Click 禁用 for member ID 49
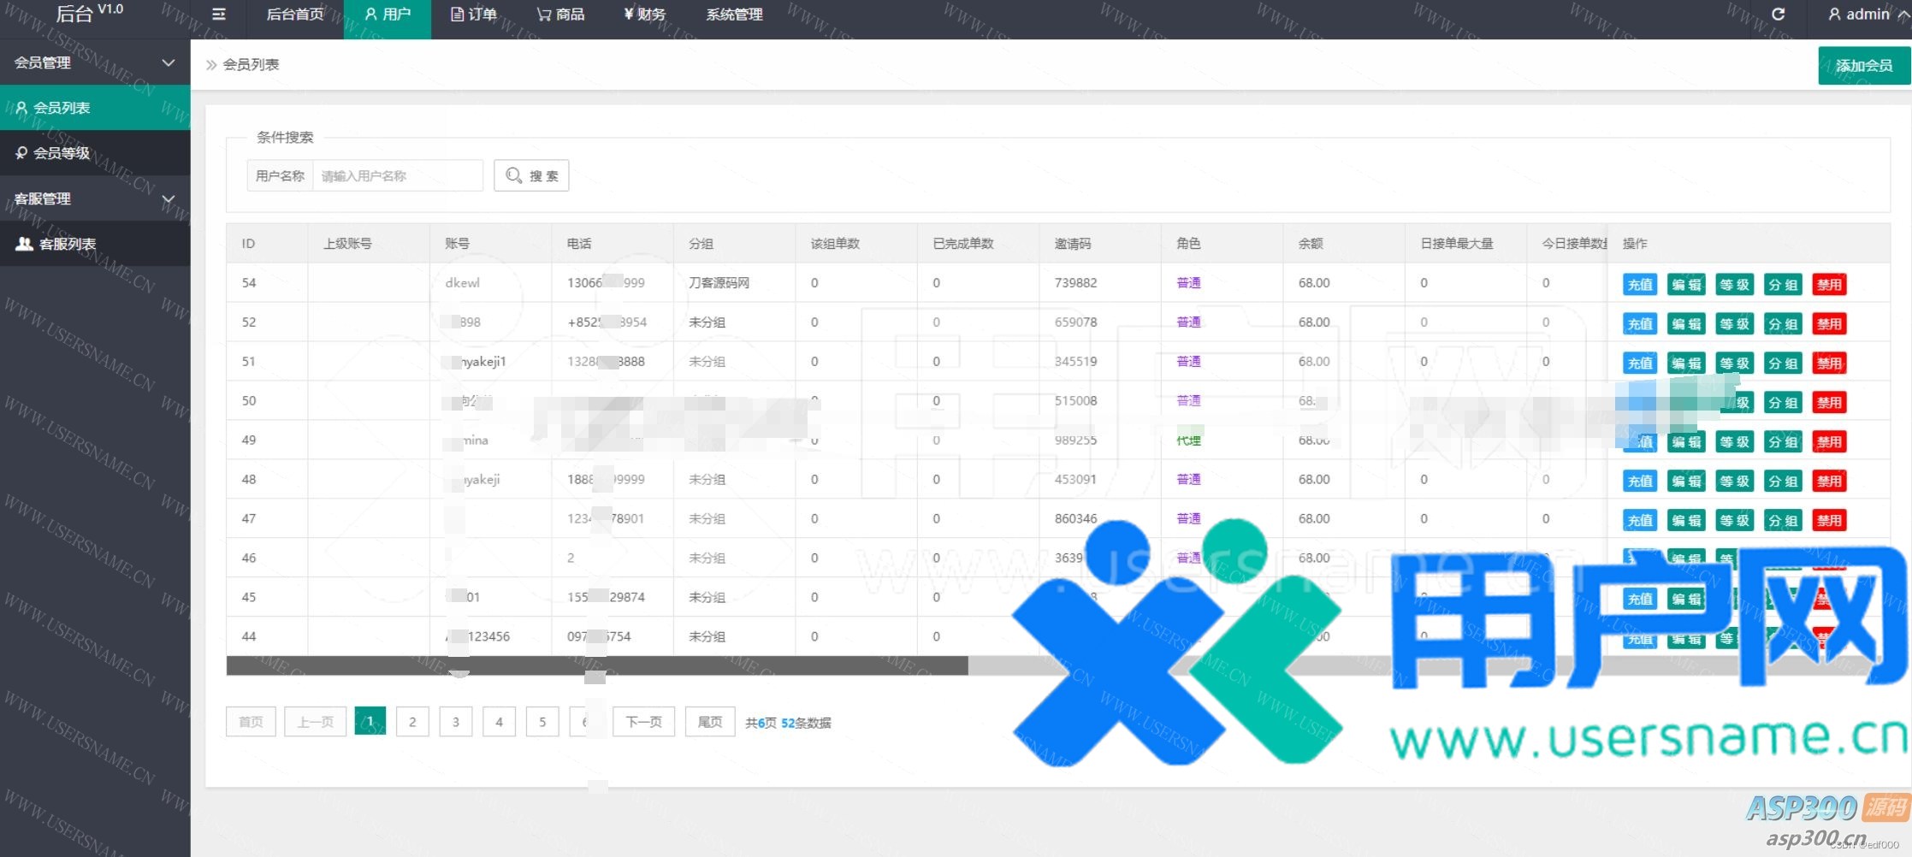The width and height of the screenshot is (1912, 857). coord(1830,442)
